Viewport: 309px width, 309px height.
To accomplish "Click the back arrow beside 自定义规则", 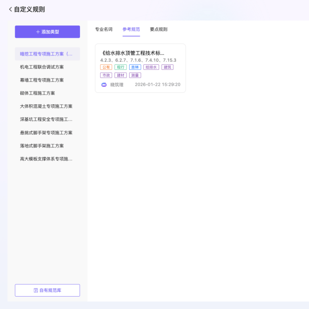I will point(11,9).
